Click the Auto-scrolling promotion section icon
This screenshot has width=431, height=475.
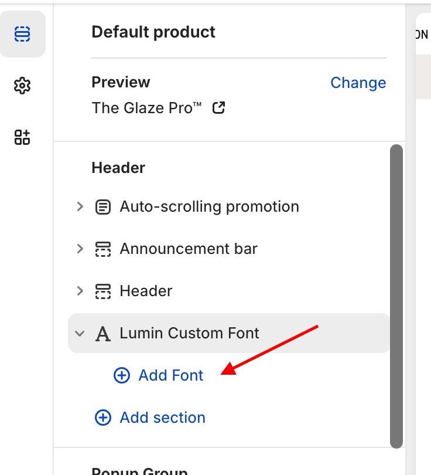pos(103,207)
